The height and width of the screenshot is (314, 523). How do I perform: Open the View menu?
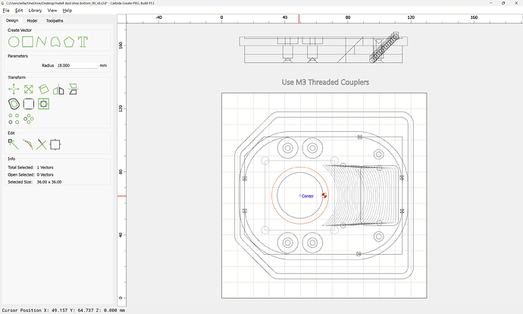point(52,11)
